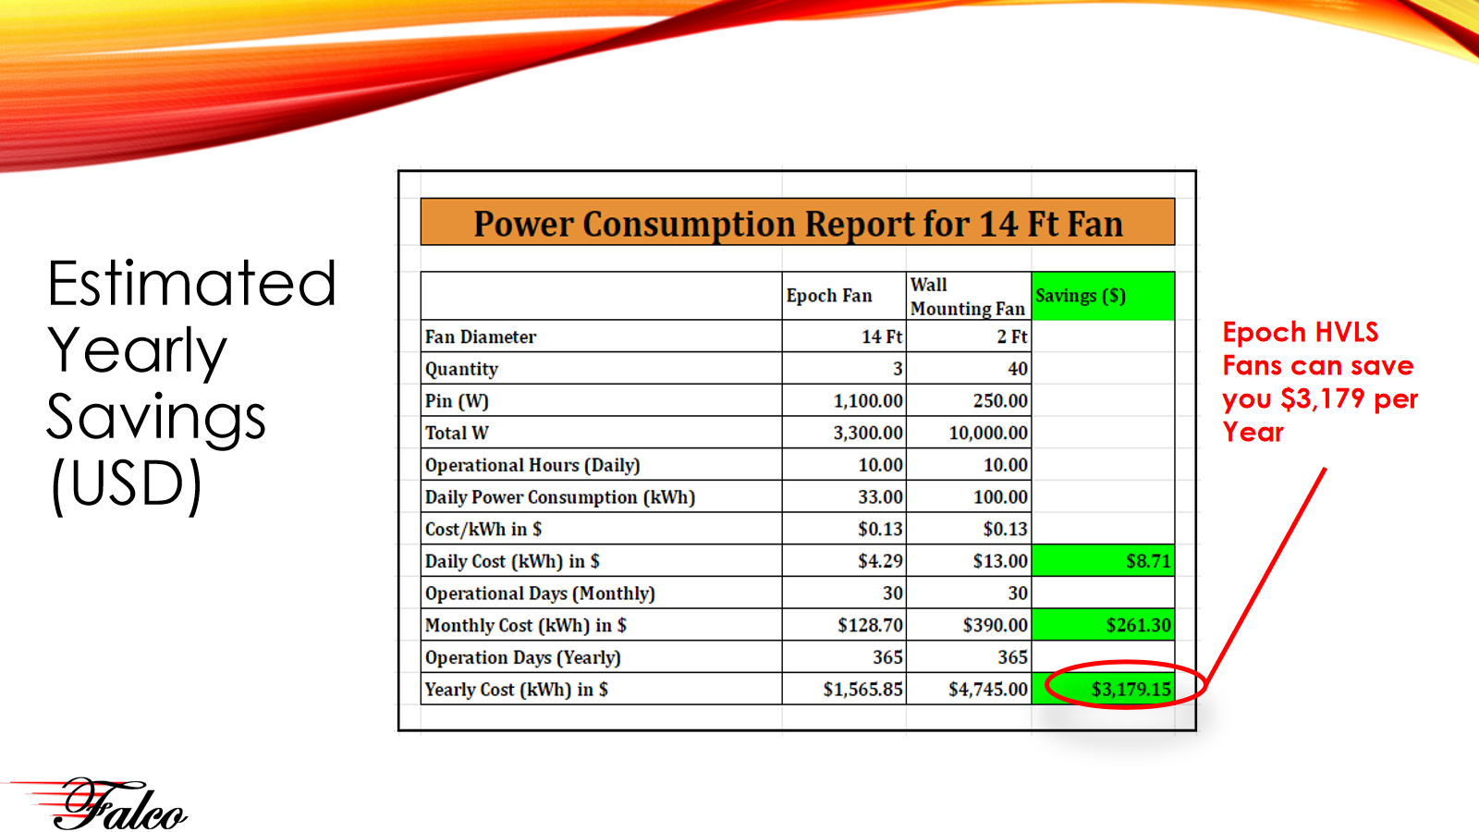Click the 'Operational Days (Monthly)' label
The height and width of the screenshot is (832, 1479).
(540, 593)
